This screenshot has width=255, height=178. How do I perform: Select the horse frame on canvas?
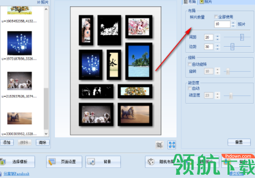[135, 115]
